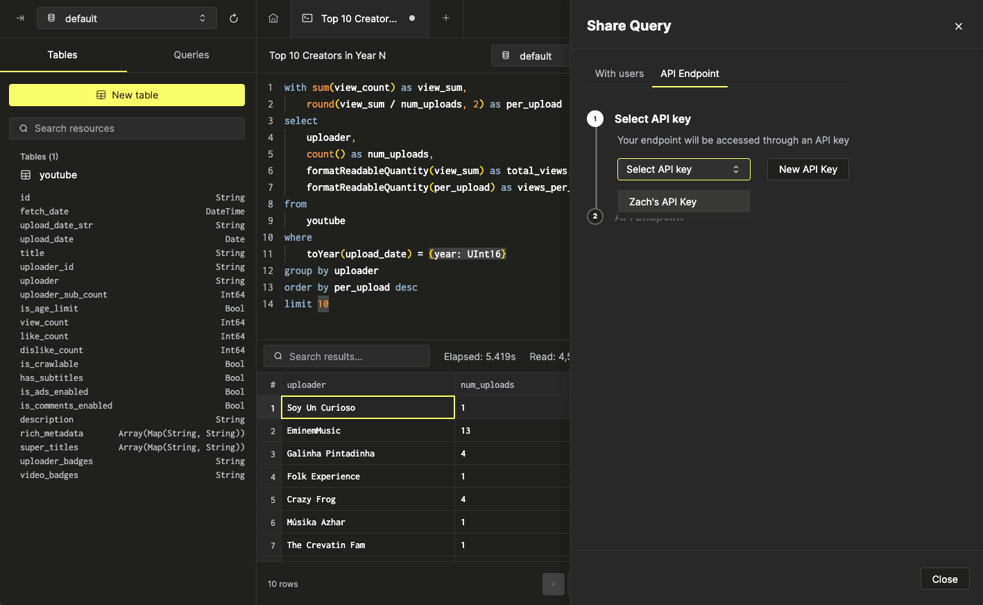Click the unsaved dot on the Top 10 Creators tab
Viewport: 983px width, 605px height.
click(412, 19)
